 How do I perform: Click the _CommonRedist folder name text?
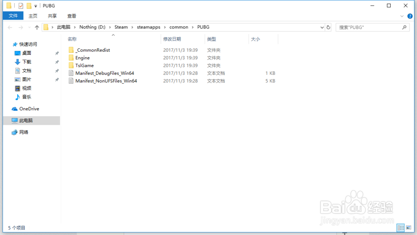pyautogui.click(x=93, y=50)
